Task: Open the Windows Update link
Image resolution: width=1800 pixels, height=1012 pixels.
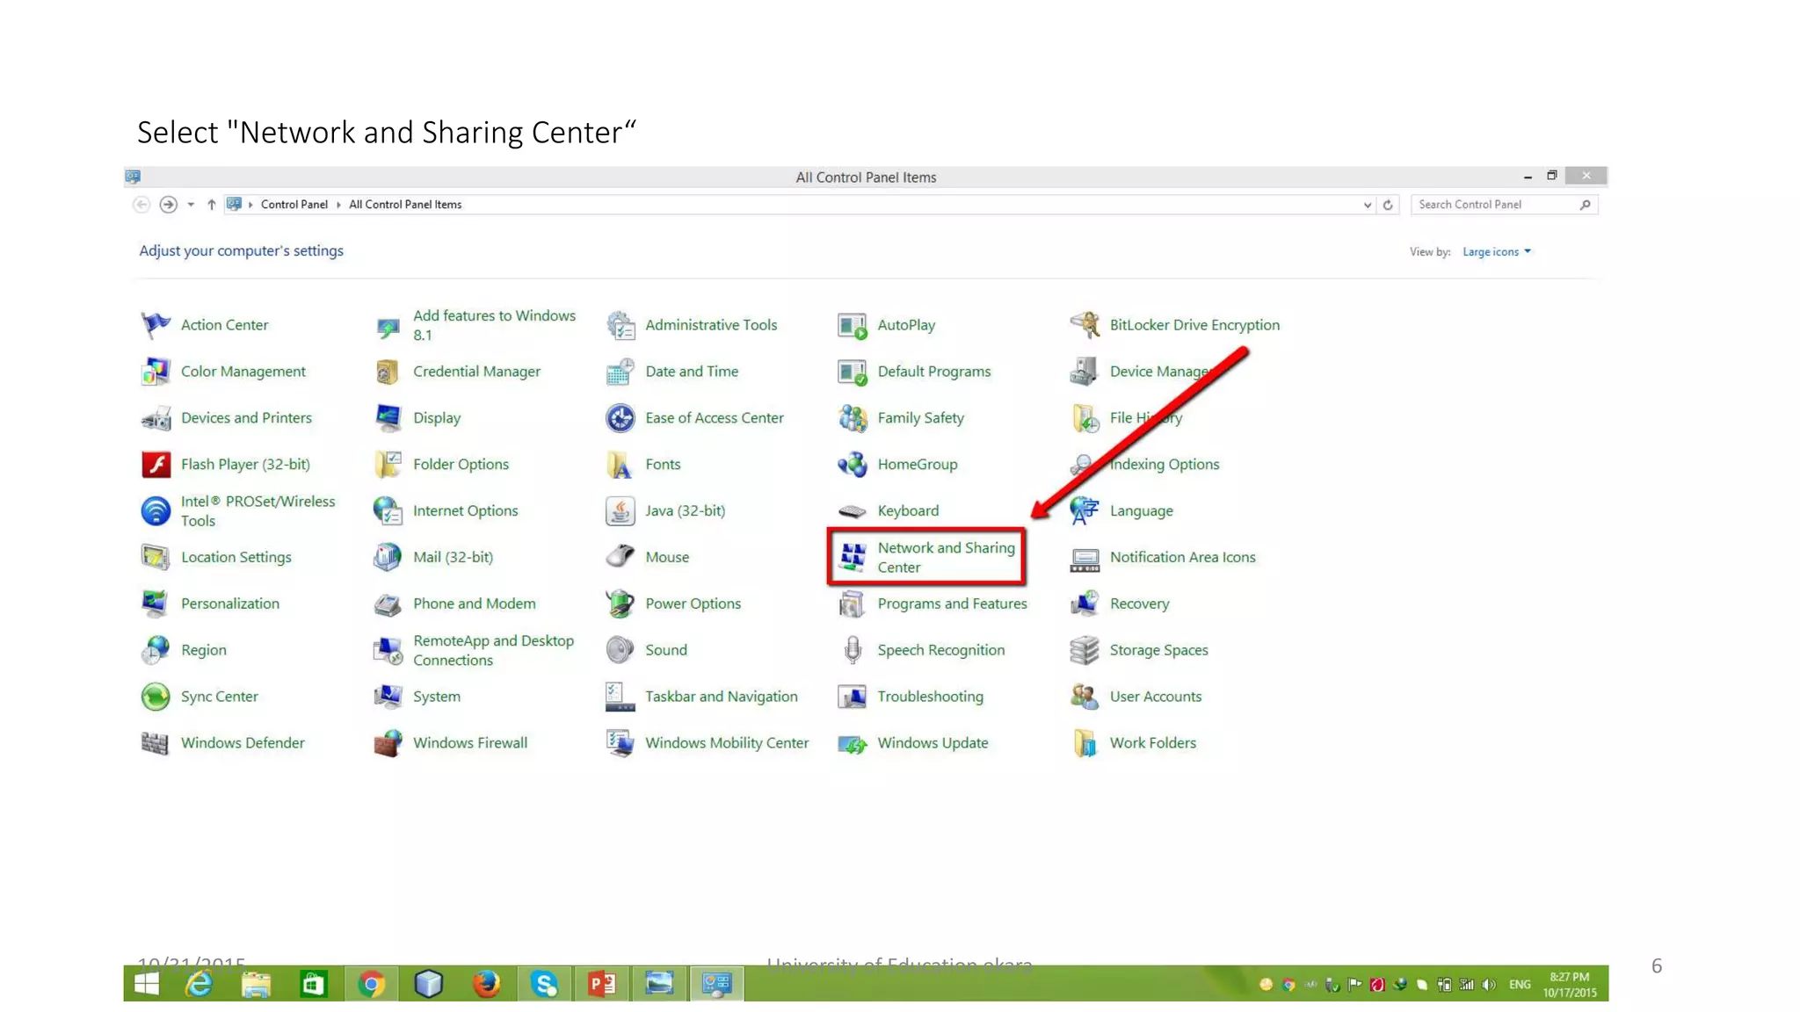Action: tap(933, 744)
